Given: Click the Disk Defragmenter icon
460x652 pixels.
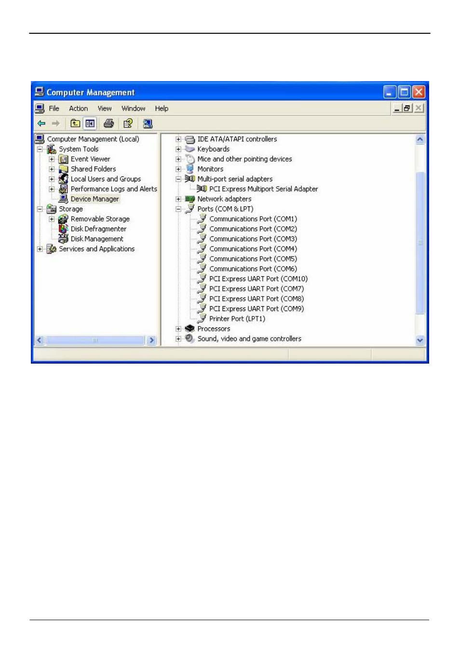Looking at the screenshot, I should click(63, 229).
